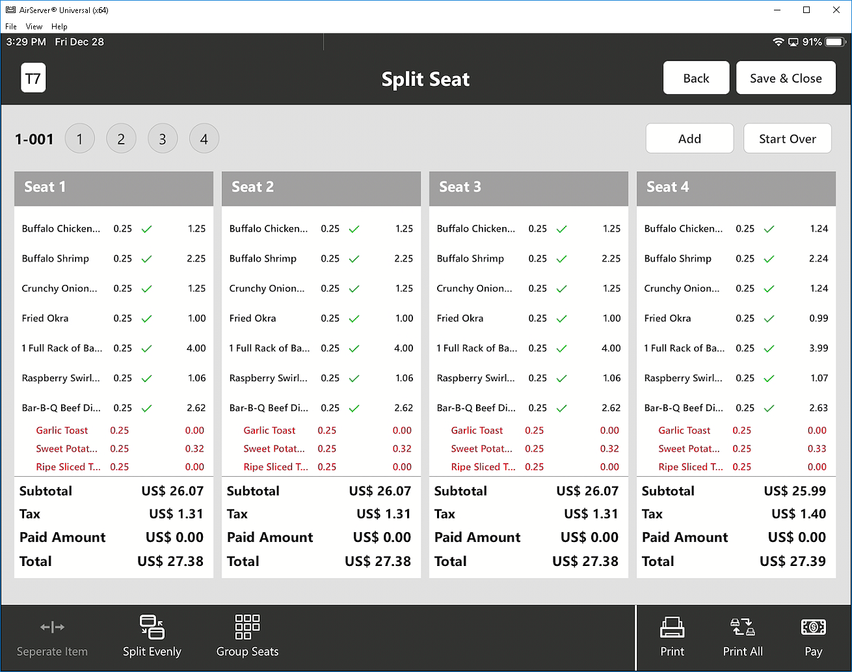852x672 pixels.
Task: Toggle Fried Okra checkmark in Seat 2
Action: 354,319
